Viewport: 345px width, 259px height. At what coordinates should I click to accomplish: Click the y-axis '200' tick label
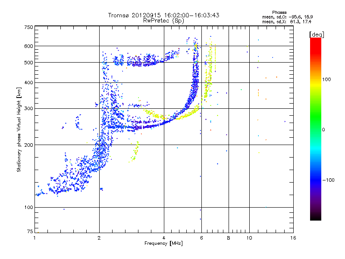click(28, 145)
